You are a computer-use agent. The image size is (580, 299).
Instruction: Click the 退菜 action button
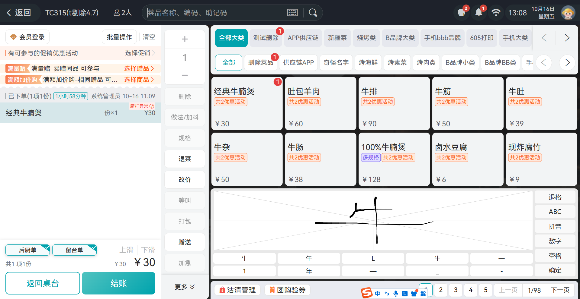185,159
